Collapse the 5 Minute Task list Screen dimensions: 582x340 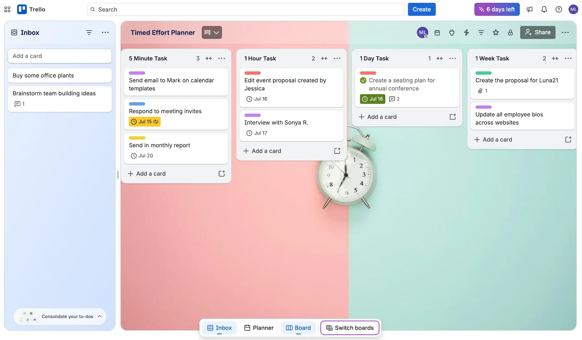point(209,58)
